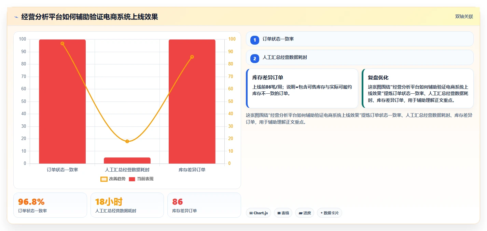The image size is (487, 231).
Task: Open the 复盘优化 info card
Action: tap(417, 88)
